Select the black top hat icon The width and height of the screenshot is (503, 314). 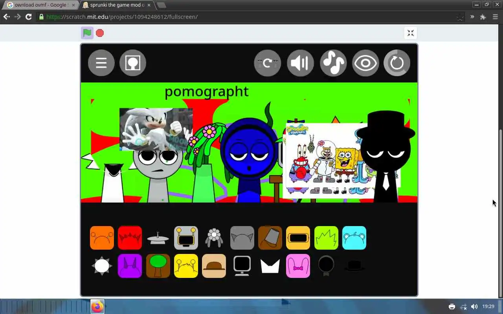coord(354,266)
